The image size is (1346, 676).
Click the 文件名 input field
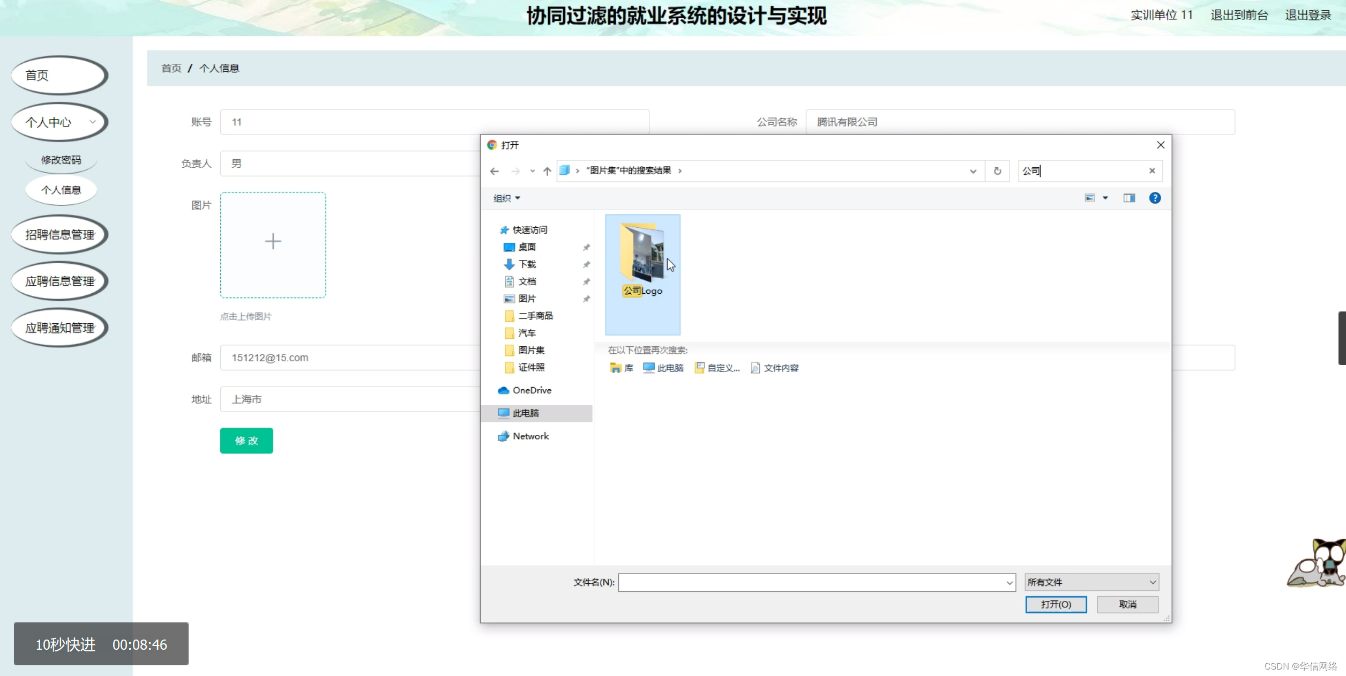coord(812,582)
